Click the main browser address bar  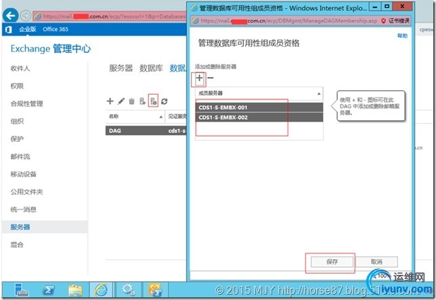[110, 16]
